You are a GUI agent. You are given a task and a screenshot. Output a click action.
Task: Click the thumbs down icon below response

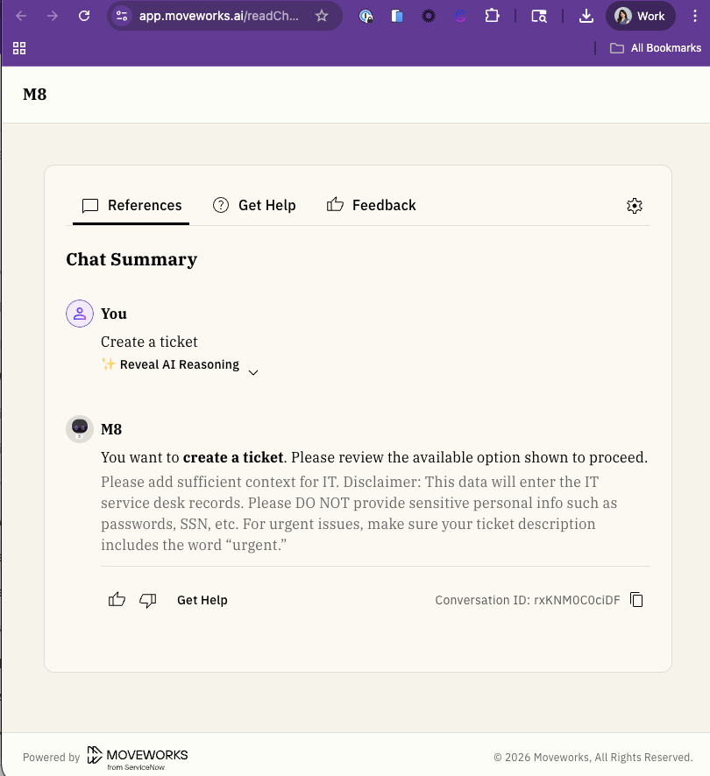(x=148, y=600)
